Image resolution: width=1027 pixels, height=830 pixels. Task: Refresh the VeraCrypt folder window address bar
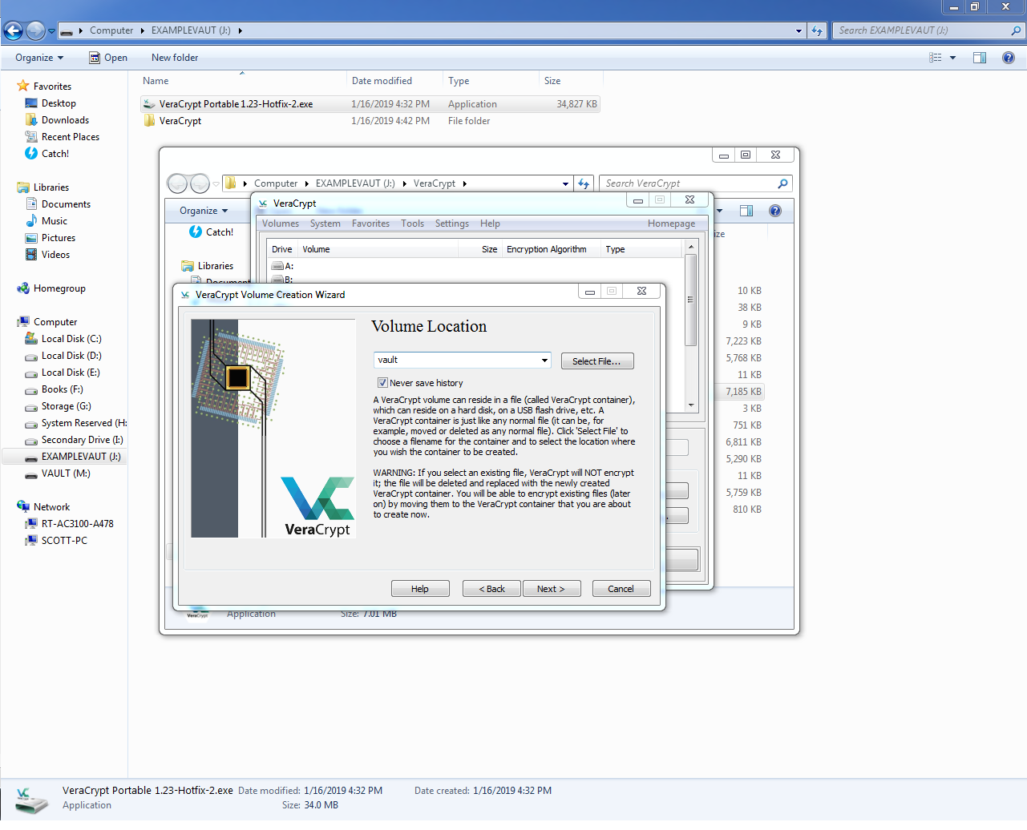coord(584,183)
